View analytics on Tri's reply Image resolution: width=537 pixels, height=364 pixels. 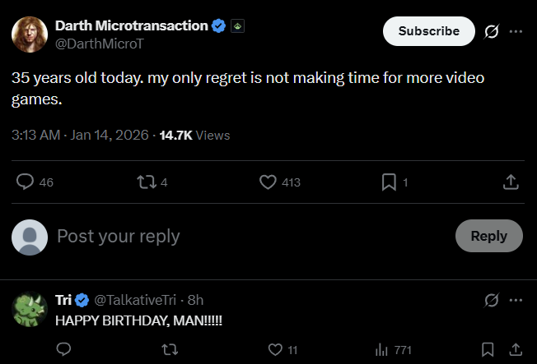pyautogui.click(x=382, y=350)
